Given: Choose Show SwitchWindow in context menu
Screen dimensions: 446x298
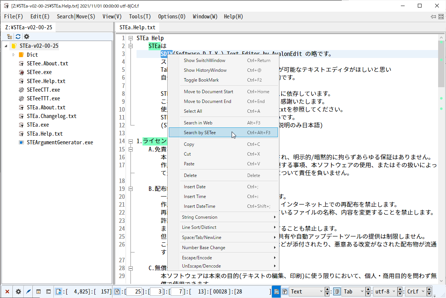Looking at the screenshot, I should [x=223, y=60].
